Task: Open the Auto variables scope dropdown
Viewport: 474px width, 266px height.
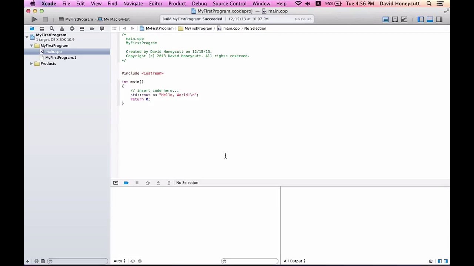Action: tap(119, 261)
